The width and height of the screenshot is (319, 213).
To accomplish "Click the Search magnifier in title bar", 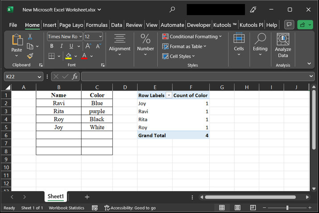I will (x=172, y=9).
